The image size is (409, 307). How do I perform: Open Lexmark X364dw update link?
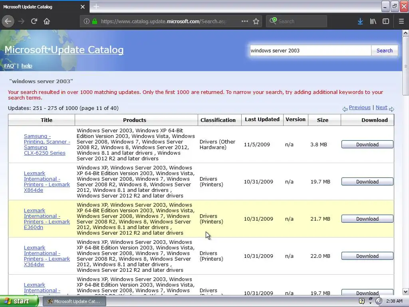47,256
